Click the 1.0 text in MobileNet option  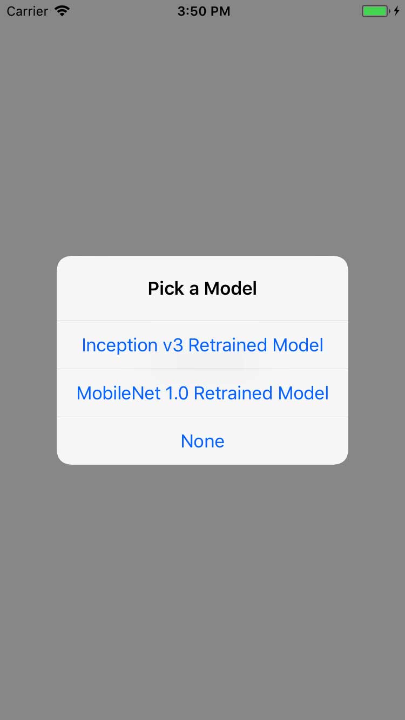[177, 393]
